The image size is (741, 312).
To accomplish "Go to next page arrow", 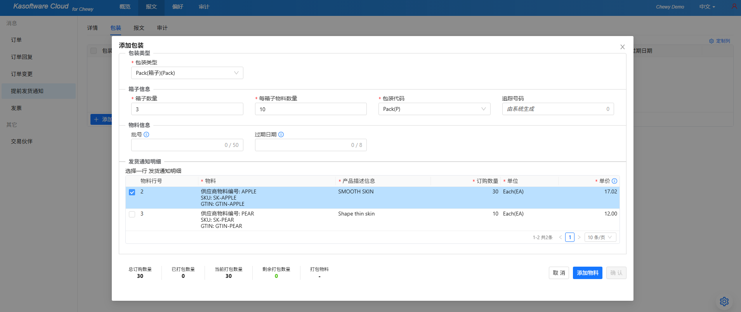I will (x=579, y=237).
